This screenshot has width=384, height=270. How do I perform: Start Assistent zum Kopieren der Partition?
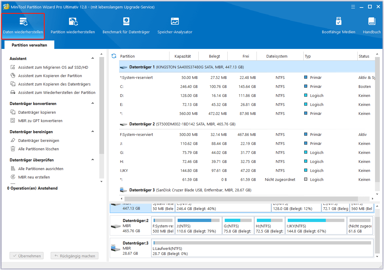pos(46,76)
